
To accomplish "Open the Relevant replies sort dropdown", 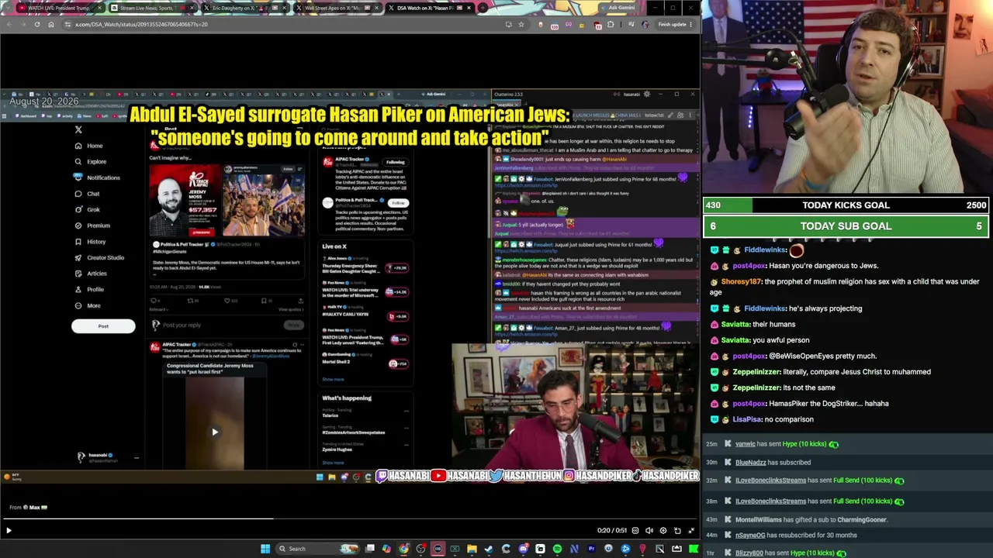I will [157, 310].
